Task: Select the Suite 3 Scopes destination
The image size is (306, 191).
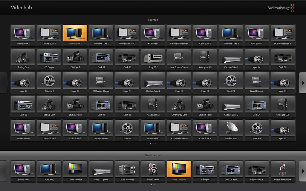Action: (x=127, y=171)
